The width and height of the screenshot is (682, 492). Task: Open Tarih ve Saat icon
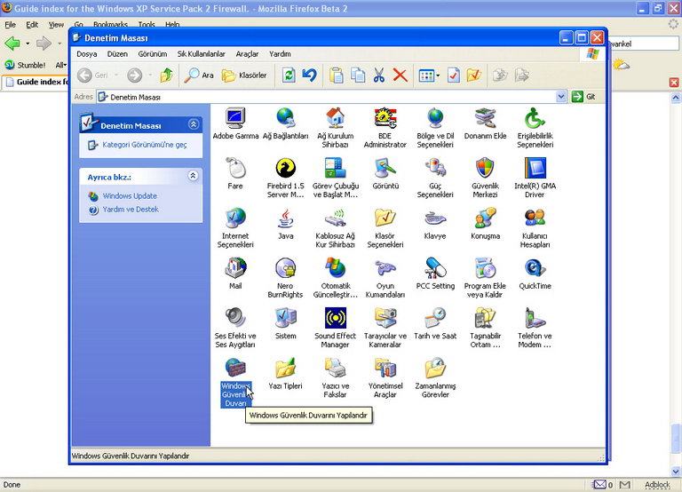(x=435, y=319)
